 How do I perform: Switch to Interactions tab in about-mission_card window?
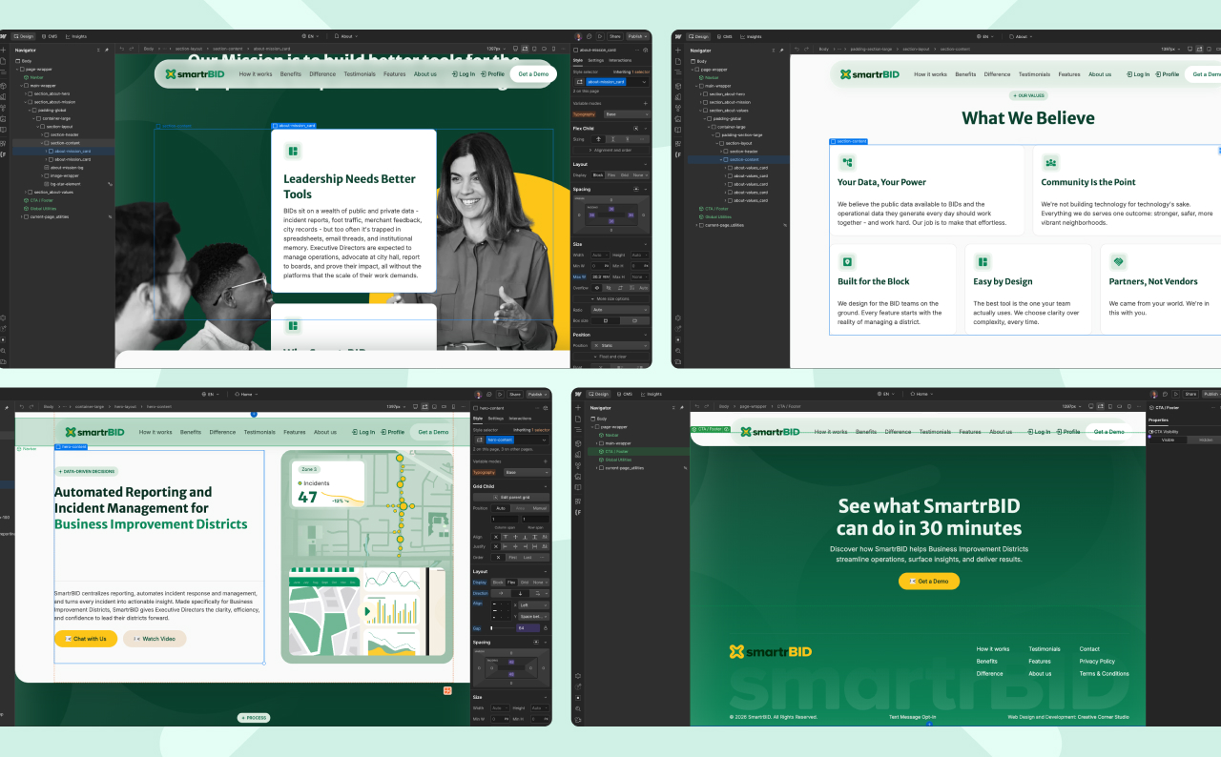tap(620, 60)
